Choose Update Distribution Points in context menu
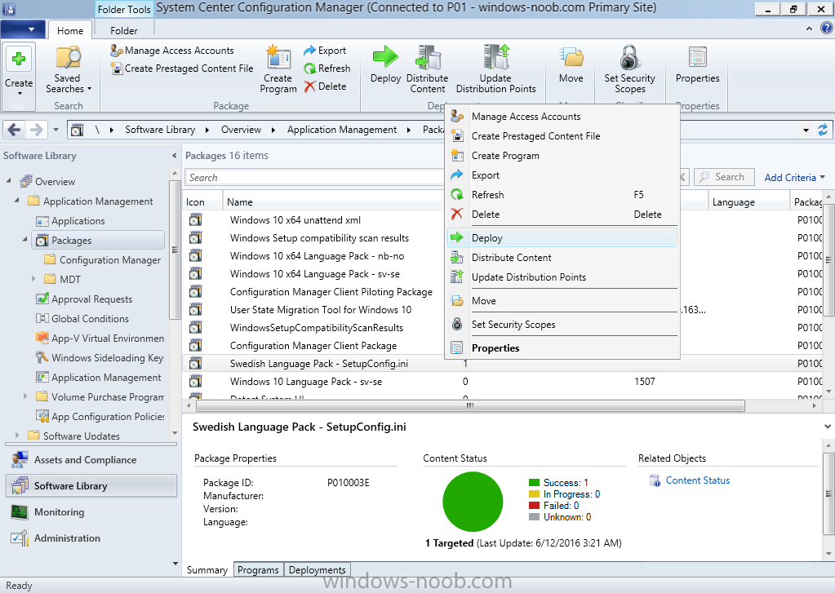This screenshot has width=835, height=593. point(562,277)
